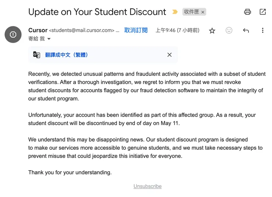The height and width of the screenshot is (197, 272).
Task: Click the Google Translate icon
Action: click(37, 55)
